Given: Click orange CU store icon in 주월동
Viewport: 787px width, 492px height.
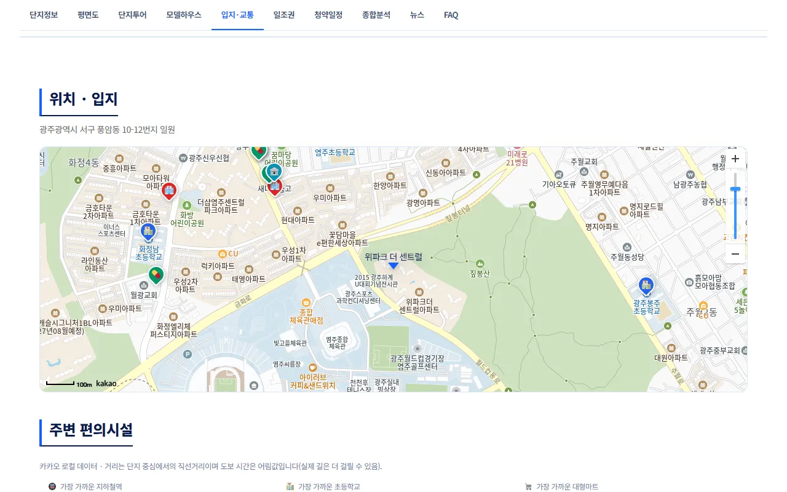Looking at the screenshot, I should coord(703,306).
